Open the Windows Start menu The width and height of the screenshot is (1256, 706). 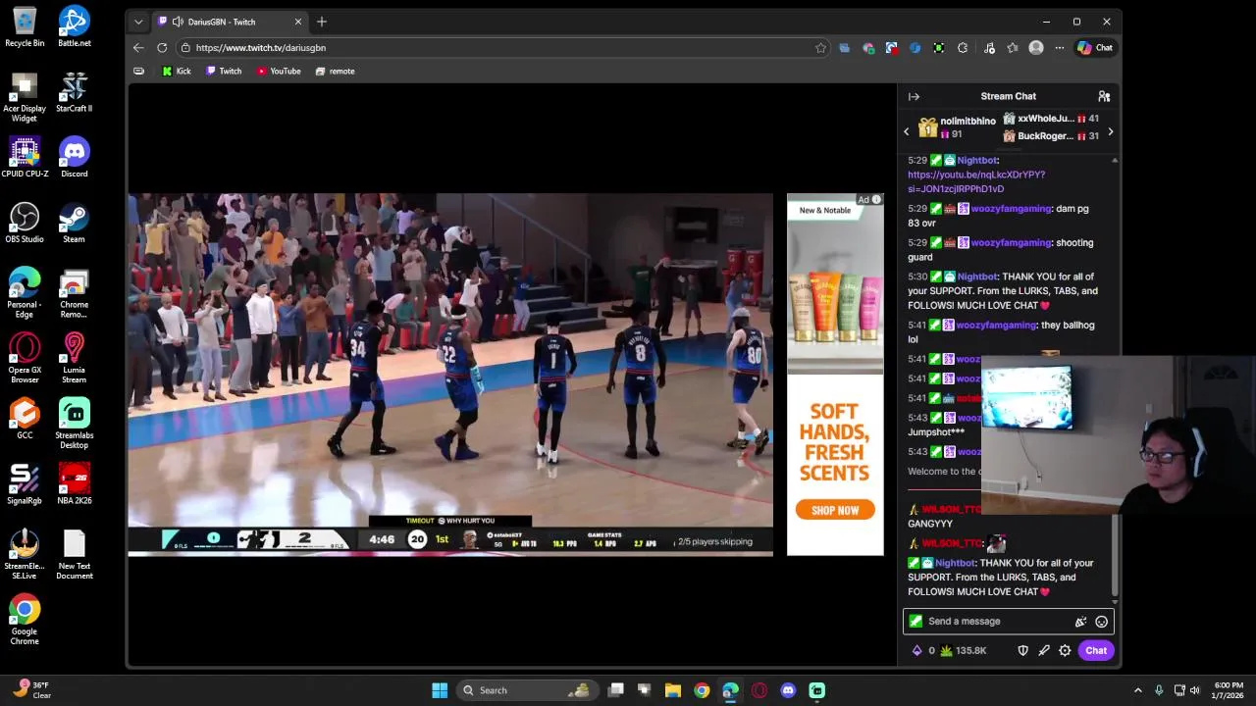[x=440, y=690]
